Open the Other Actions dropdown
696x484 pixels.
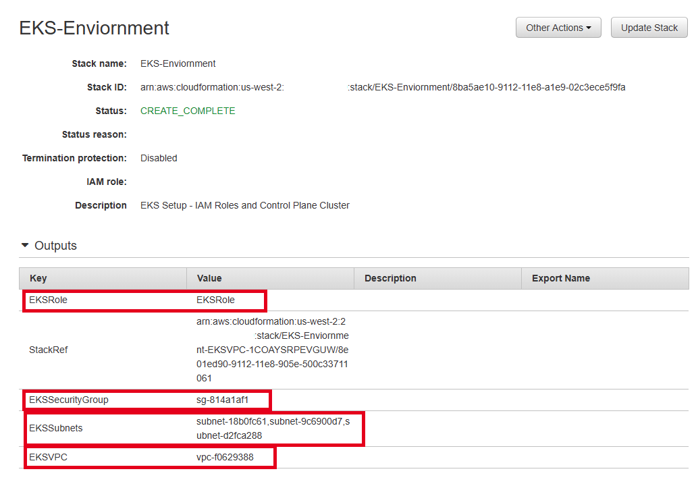(558, 28)
